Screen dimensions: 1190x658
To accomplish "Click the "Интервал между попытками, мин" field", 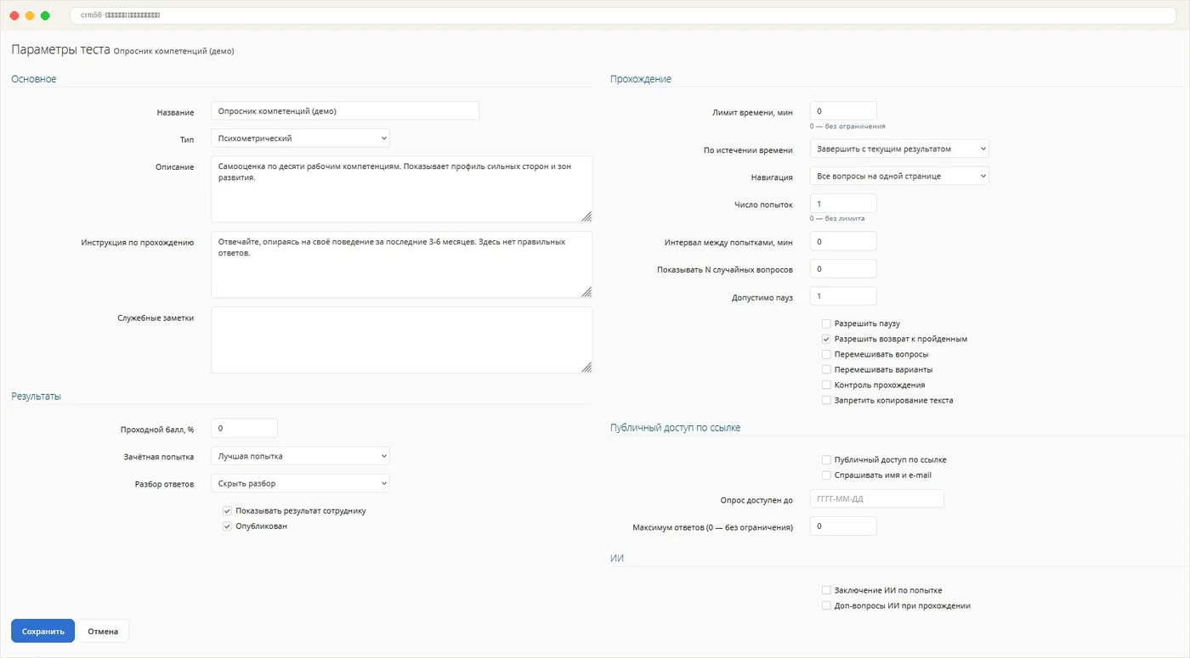I will (x=843, y=241).
